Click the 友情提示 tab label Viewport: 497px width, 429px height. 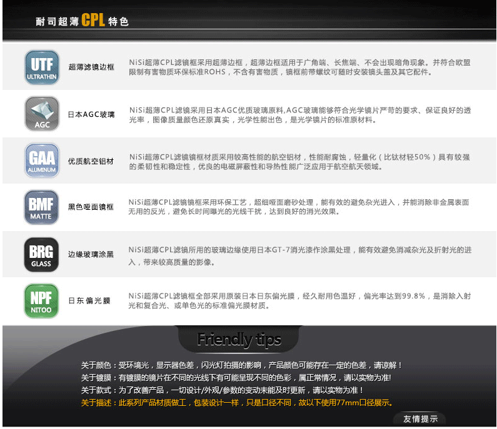[x=420, y=419]
